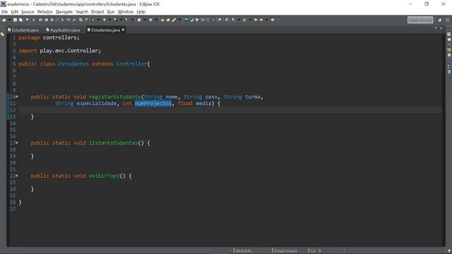Open the Source menu
Screen dimensions: 452x254
coord(28,12)
